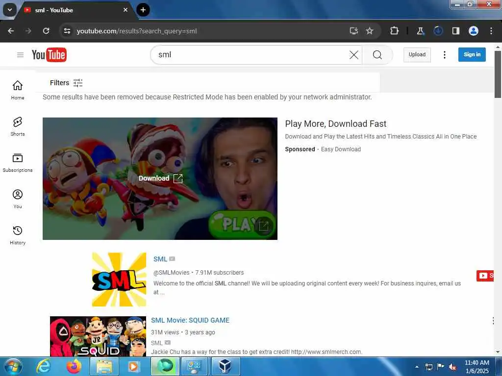The width and height of the screenshot is (502, 376).
Task: Click the Upload button
Action: coord(417,55)
